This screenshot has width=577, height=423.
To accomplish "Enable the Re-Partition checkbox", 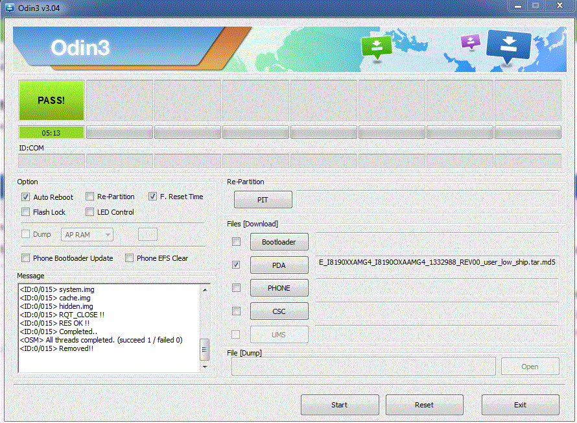I will 89,197.
